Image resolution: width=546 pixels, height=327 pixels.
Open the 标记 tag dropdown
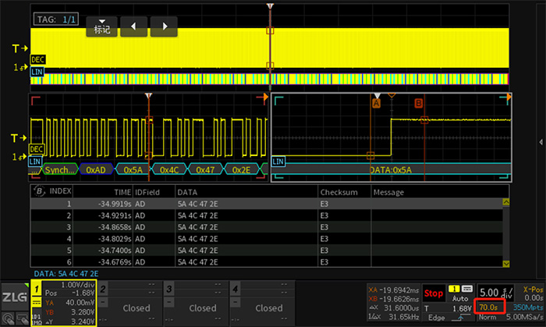102,27
